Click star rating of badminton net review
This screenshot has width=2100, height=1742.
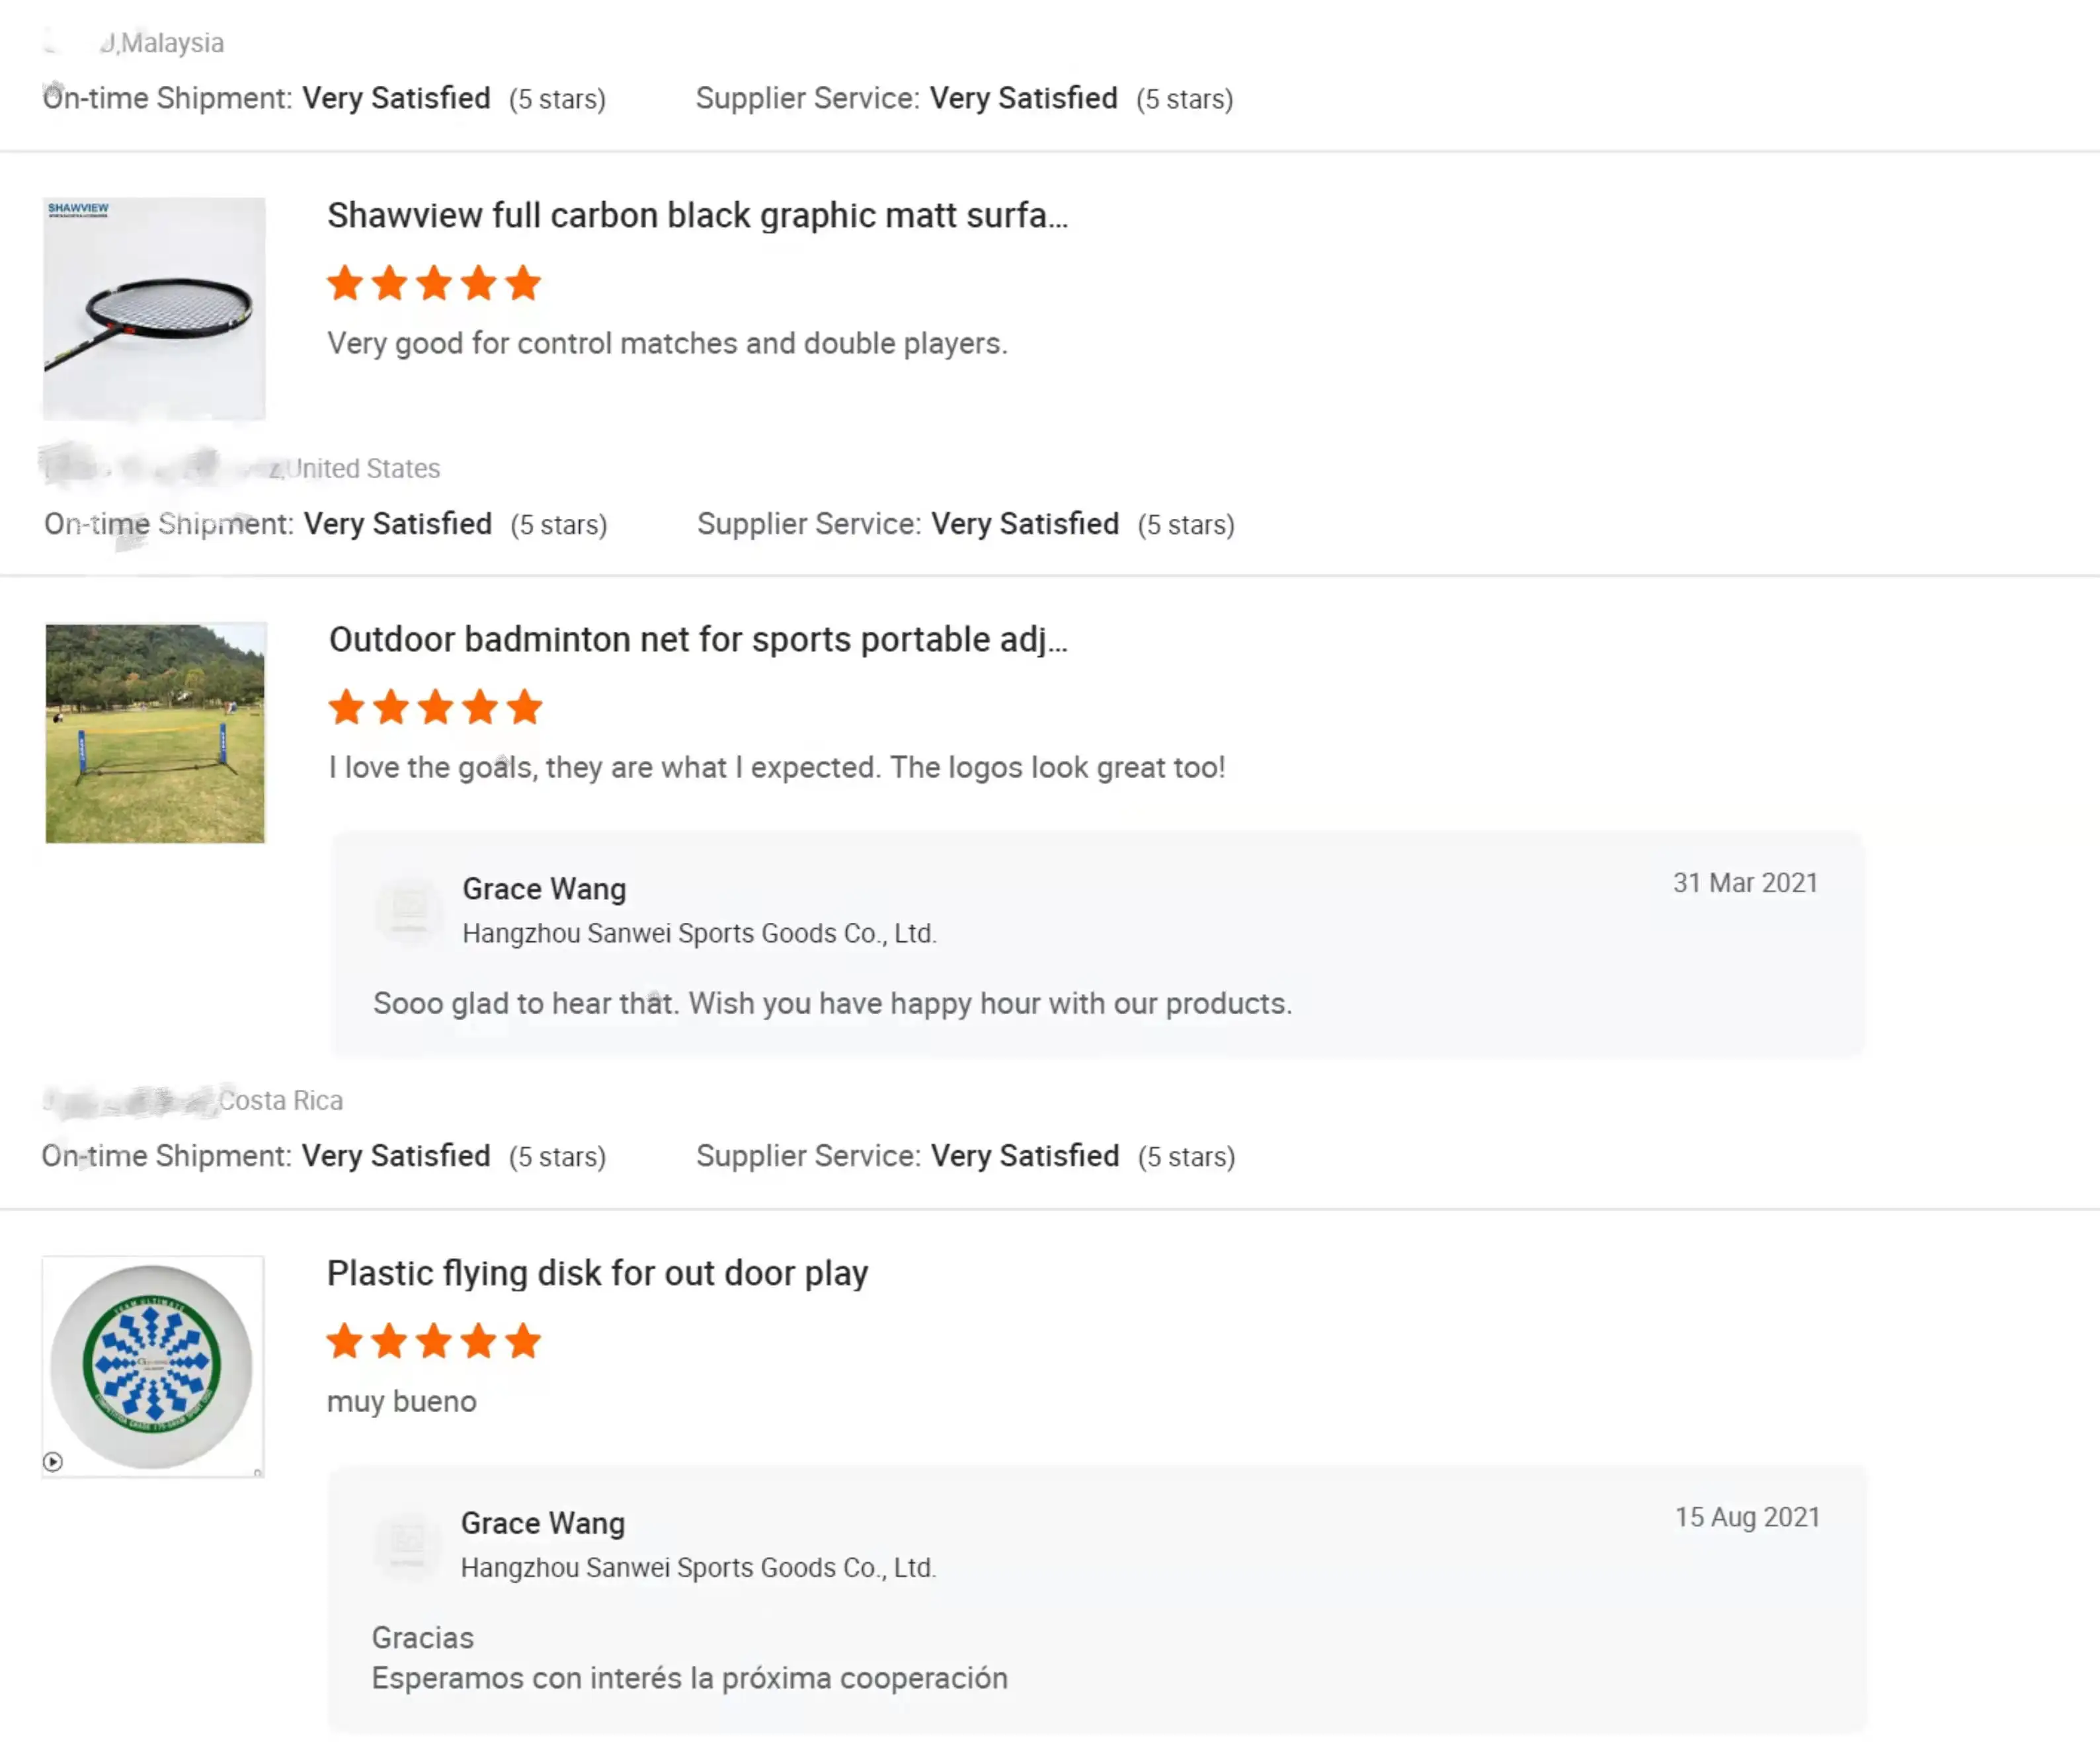coord(435,708)
